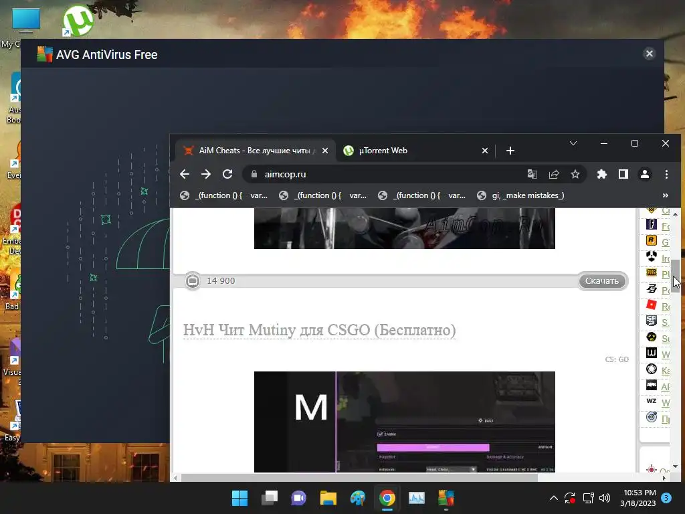Open File Explorer from the taskbar
Viewport: 685px width, 514px height.
pos(328,498)
